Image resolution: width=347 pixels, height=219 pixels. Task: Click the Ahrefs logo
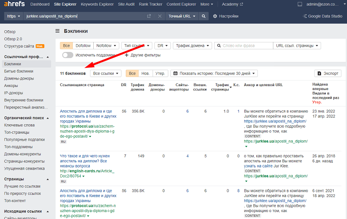[x=14, y=4]
